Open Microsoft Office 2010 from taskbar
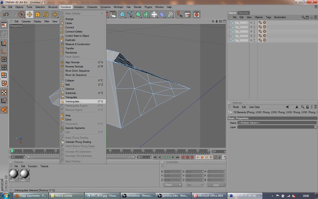 pyautogui.click(x=209, y=196)
